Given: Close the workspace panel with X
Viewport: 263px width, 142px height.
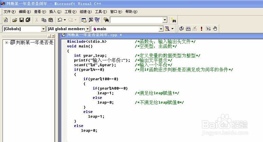Looking at the screenshot, I should pyautogui.click(x=53, y=36).
